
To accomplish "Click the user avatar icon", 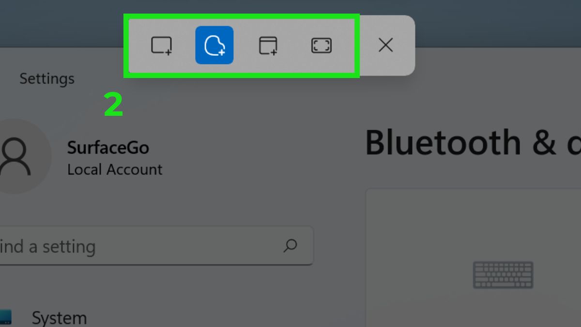I will (16, 156).
